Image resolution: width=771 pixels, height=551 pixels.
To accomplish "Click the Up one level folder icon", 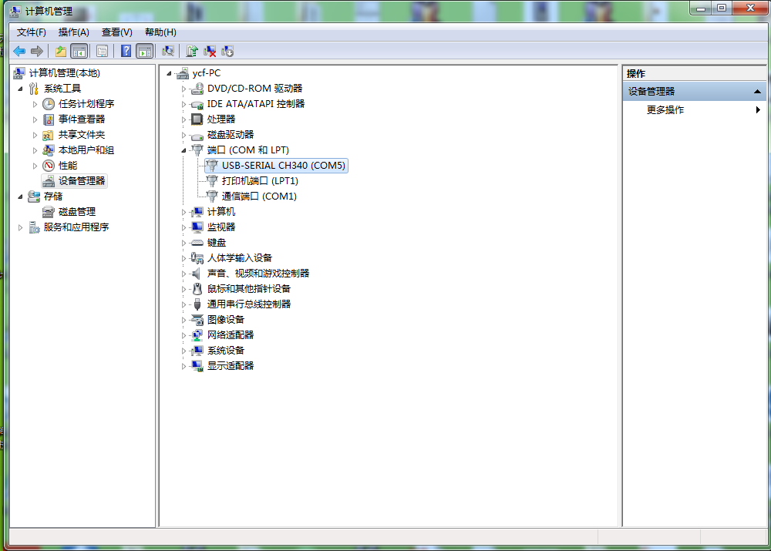I will (x=60, y=51).
